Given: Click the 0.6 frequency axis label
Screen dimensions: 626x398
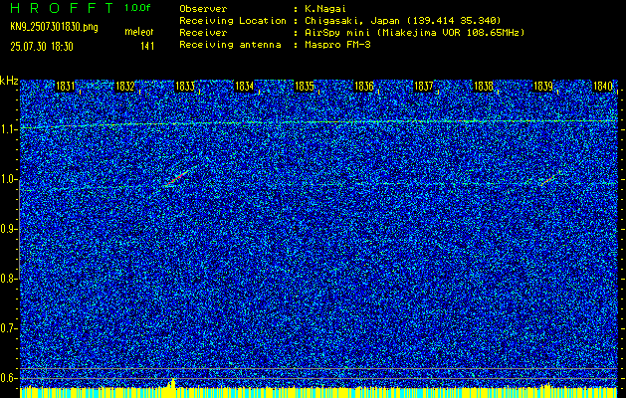Looking at the screenshot, I should (8, 378).
